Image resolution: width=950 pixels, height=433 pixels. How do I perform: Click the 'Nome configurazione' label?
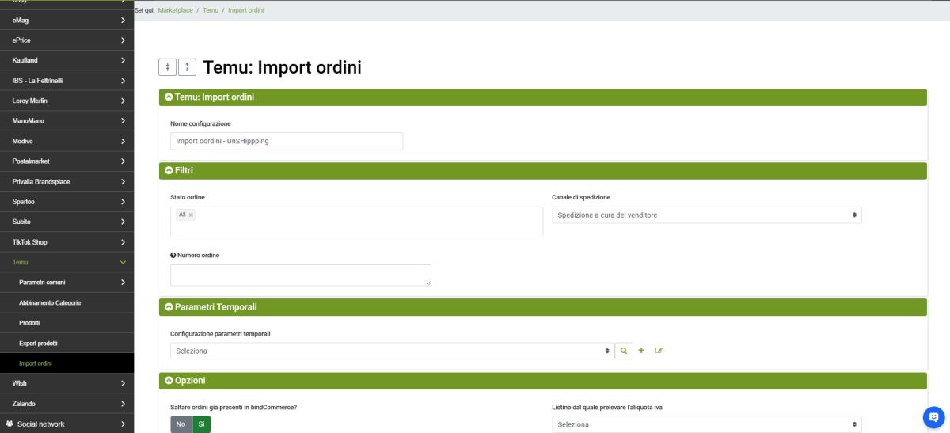pyautogui.click(x=200, y=123)
